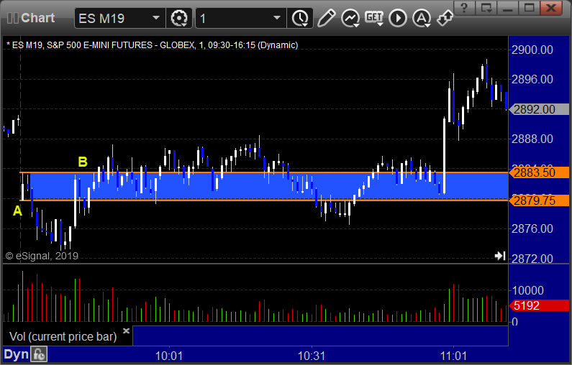
Task: Expand the ES M19 symbol dropdown
Action: [x=156, y=18]
